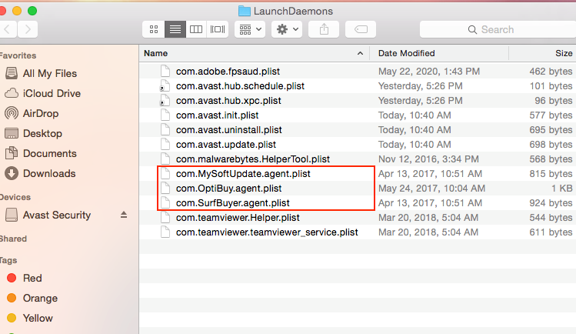Open Documents in sidebar
This screenshot has height=334, width=576.
click(49, 154)
